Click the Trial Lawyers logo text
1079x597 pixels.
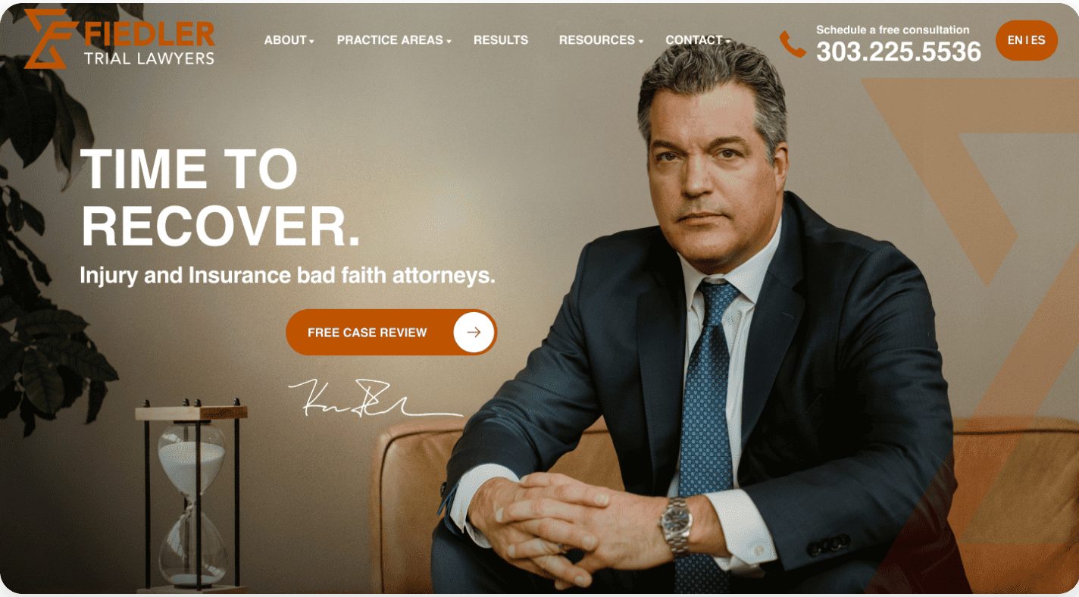(x=149, y=58)
